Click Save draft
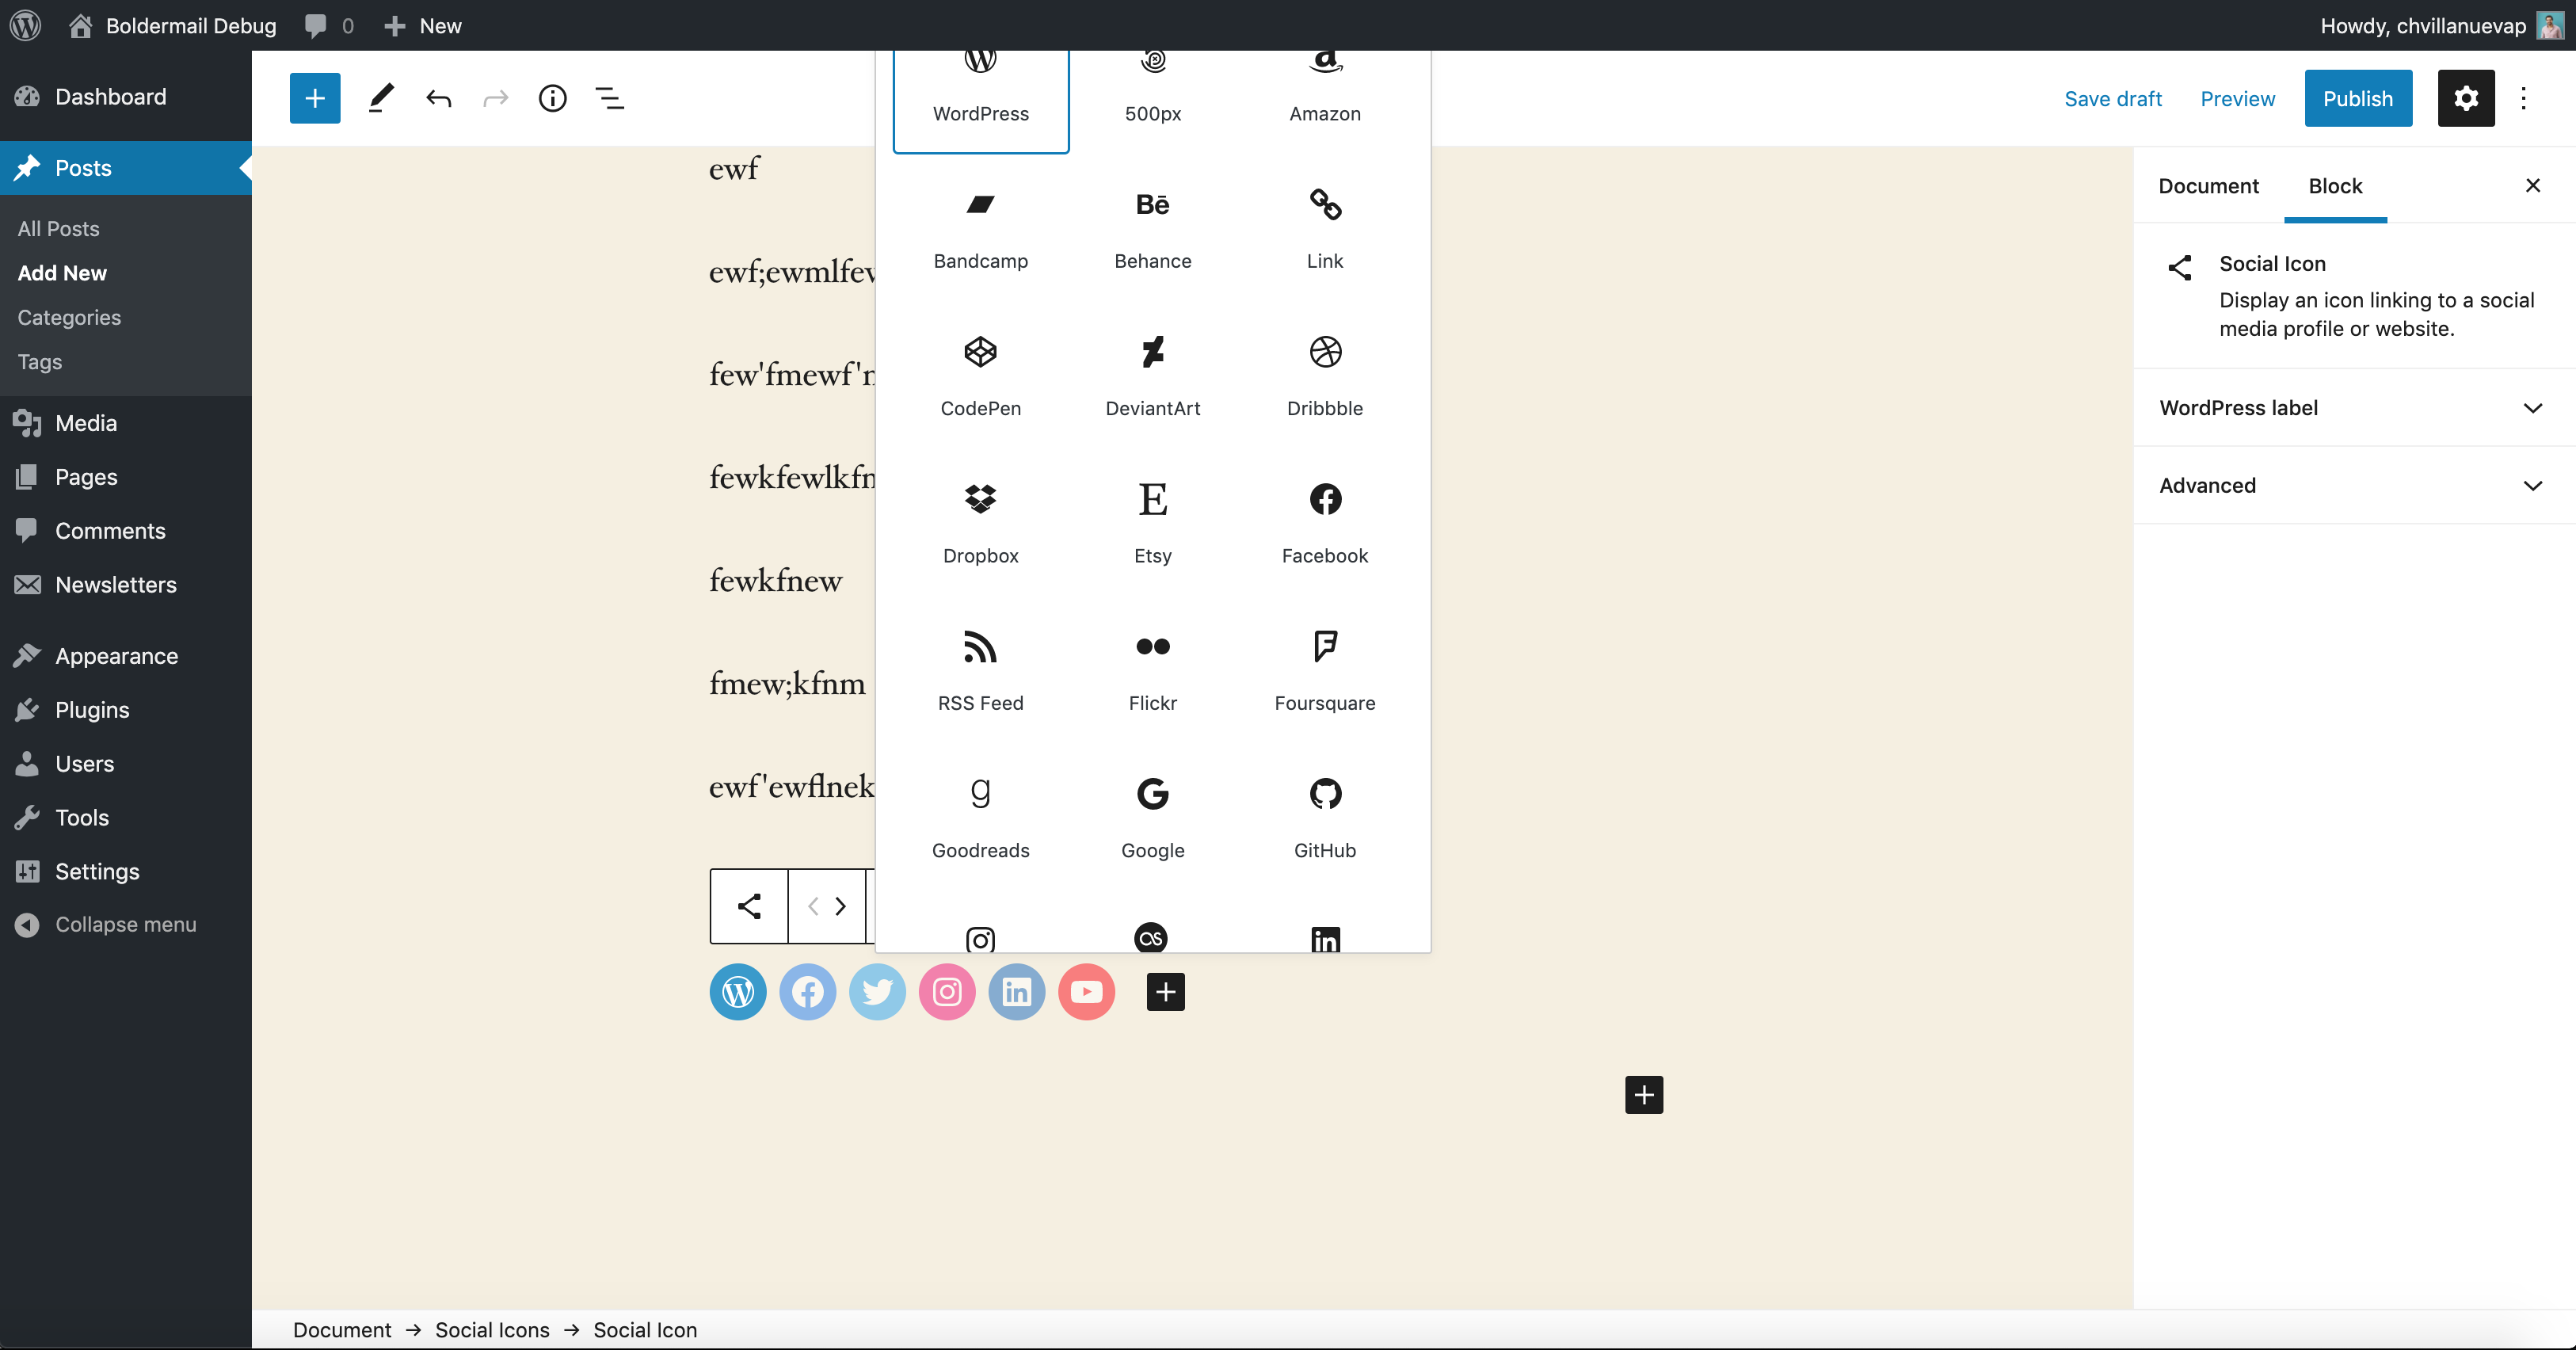 tap(2112, 98)
